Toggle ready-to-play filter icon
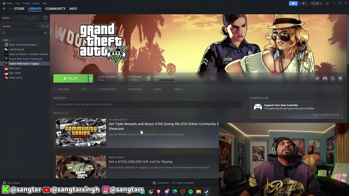This screenshot has height=196, width=349. [x=47, y=26]
